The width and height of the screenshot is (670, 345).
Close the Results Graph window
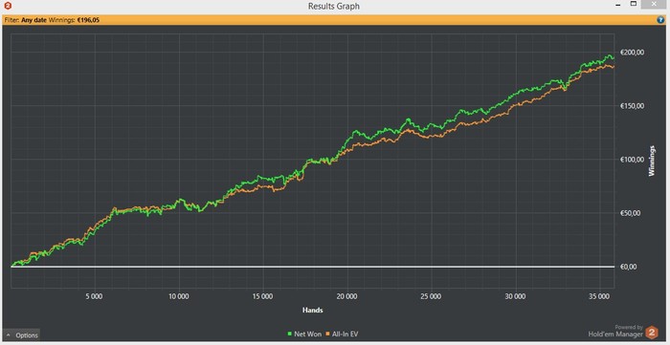click(x=655, y=4)
